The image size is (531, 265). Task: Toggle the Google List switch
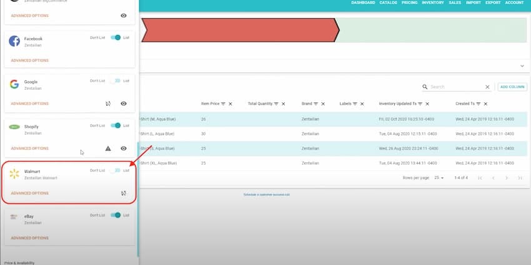tap(116, 81)
